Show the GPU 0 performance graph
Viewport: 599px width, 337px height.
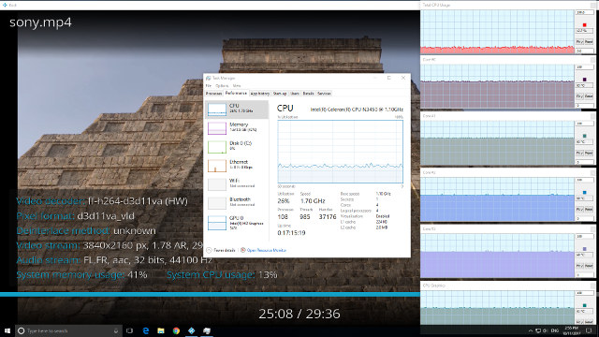(x=237, y=223)
